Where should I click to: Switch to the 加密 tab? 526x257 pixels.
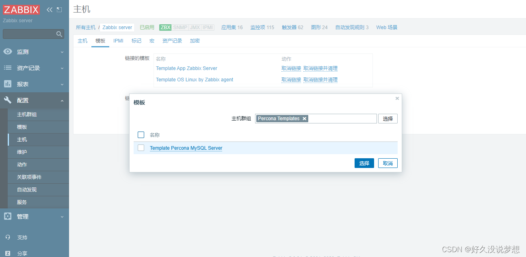click(195, 41)
